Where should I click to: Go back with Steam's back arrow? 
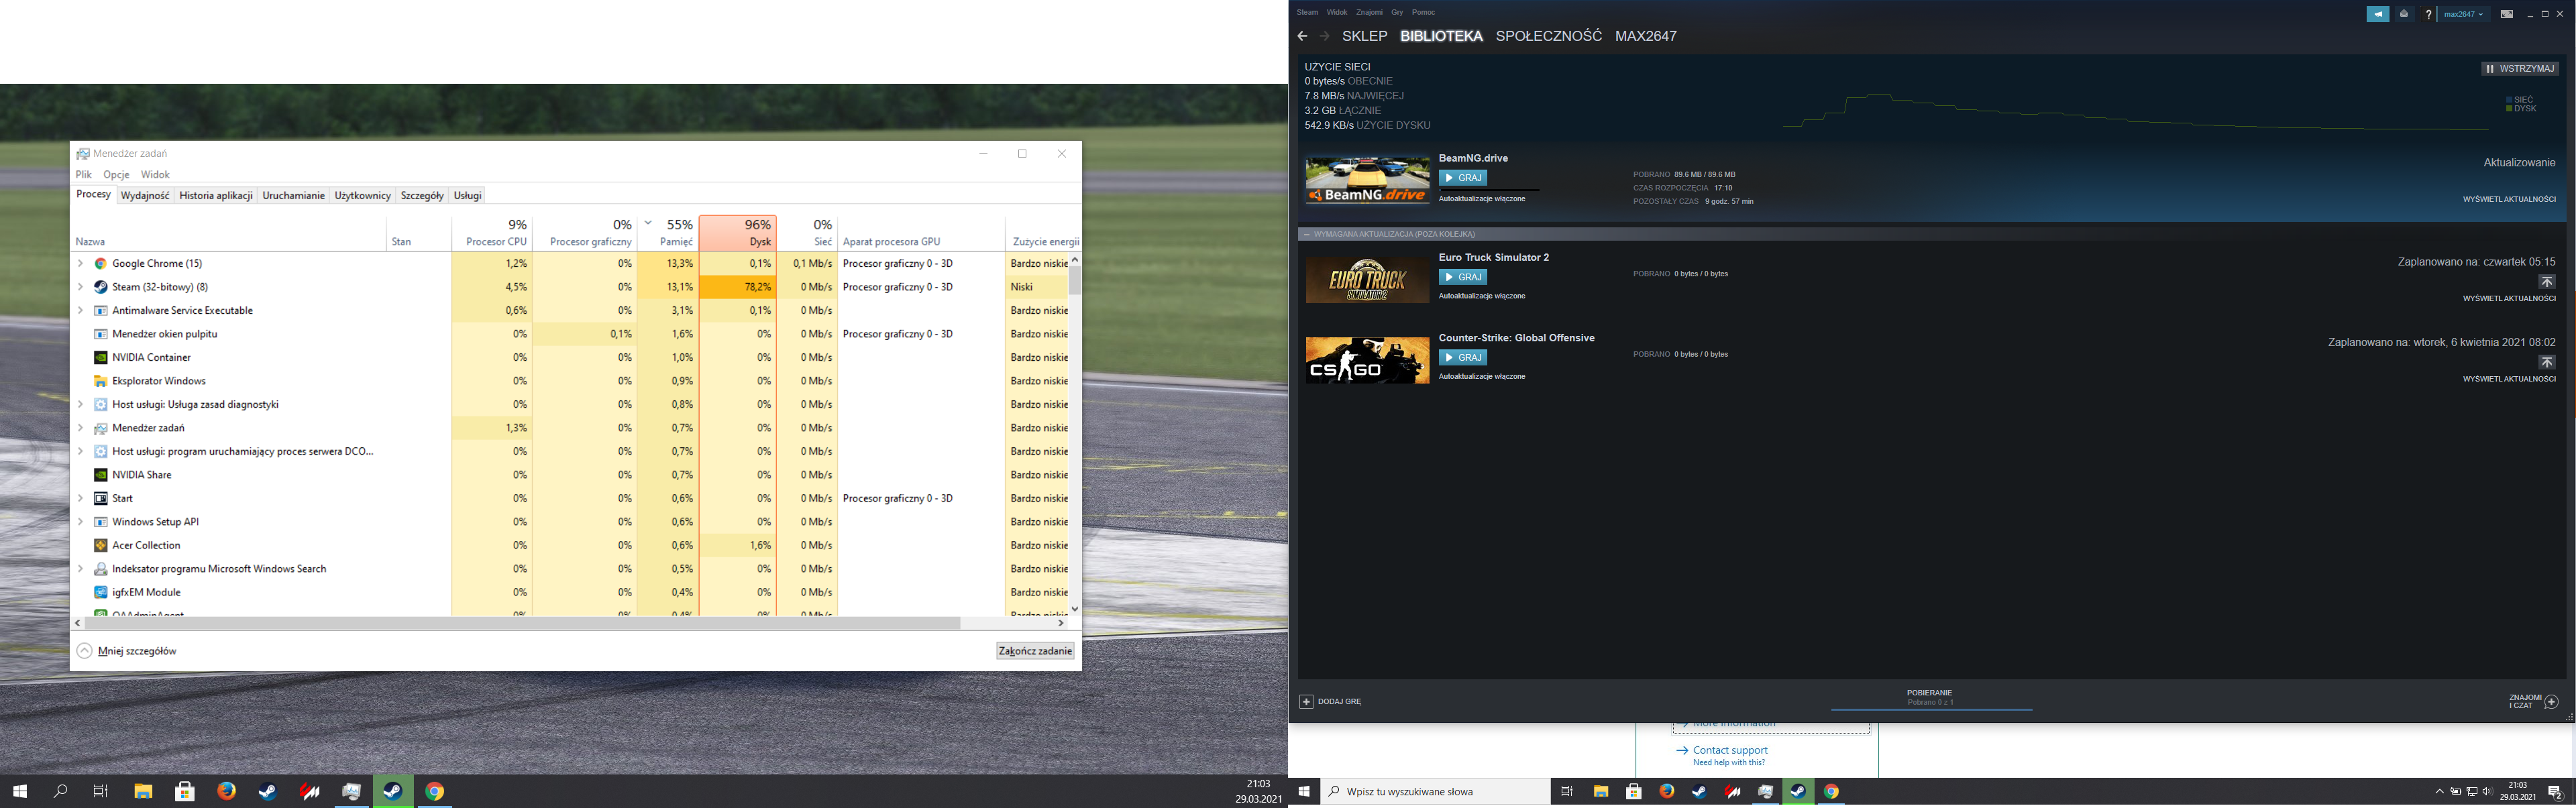(x=1302, y=36)
